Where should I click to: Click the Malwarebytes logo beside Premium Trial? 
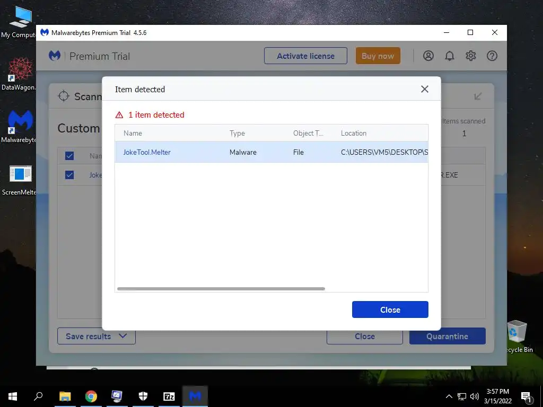[55, 56]
